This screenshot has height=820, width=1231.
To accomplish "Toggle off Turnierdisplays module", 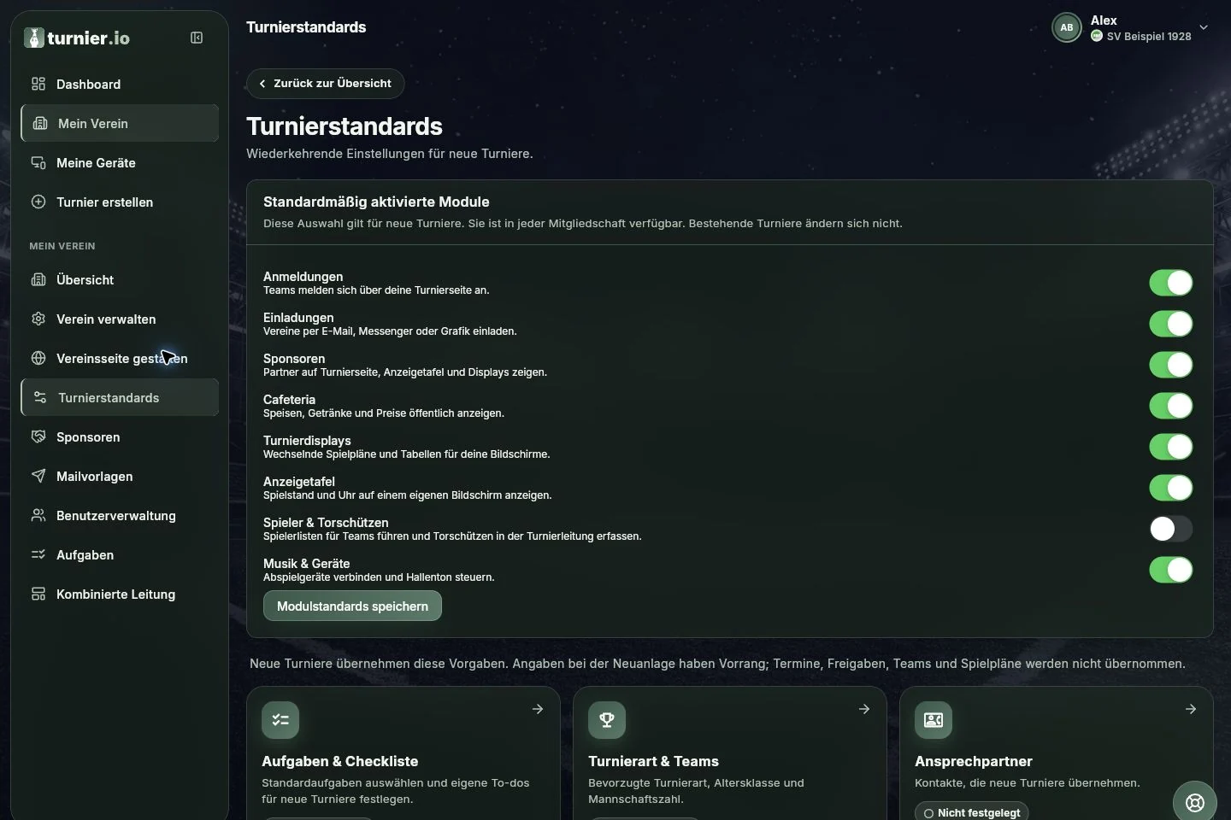I will tap(1170, 447).
